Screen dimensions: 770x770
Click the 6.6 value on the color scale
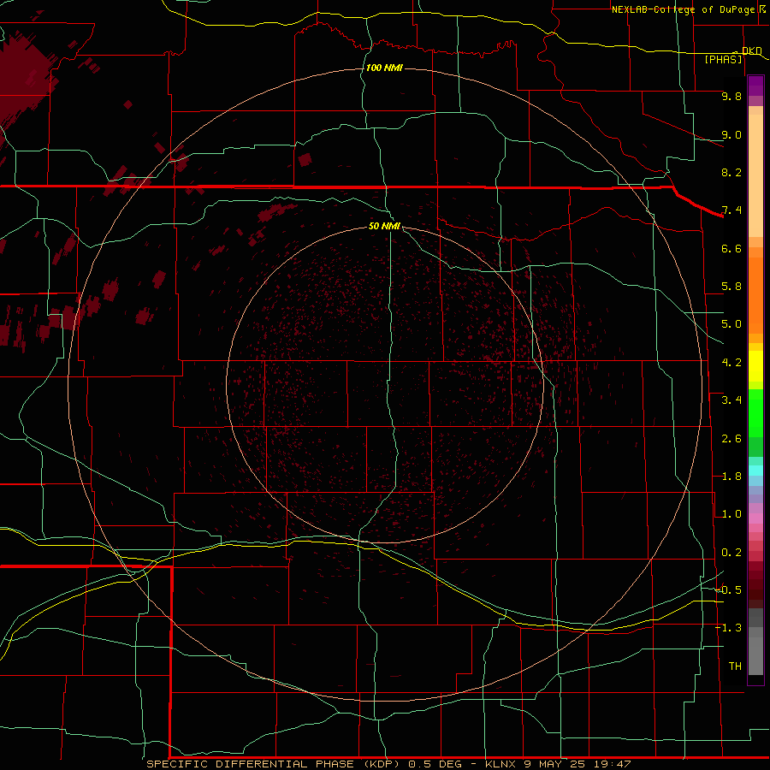731,248
